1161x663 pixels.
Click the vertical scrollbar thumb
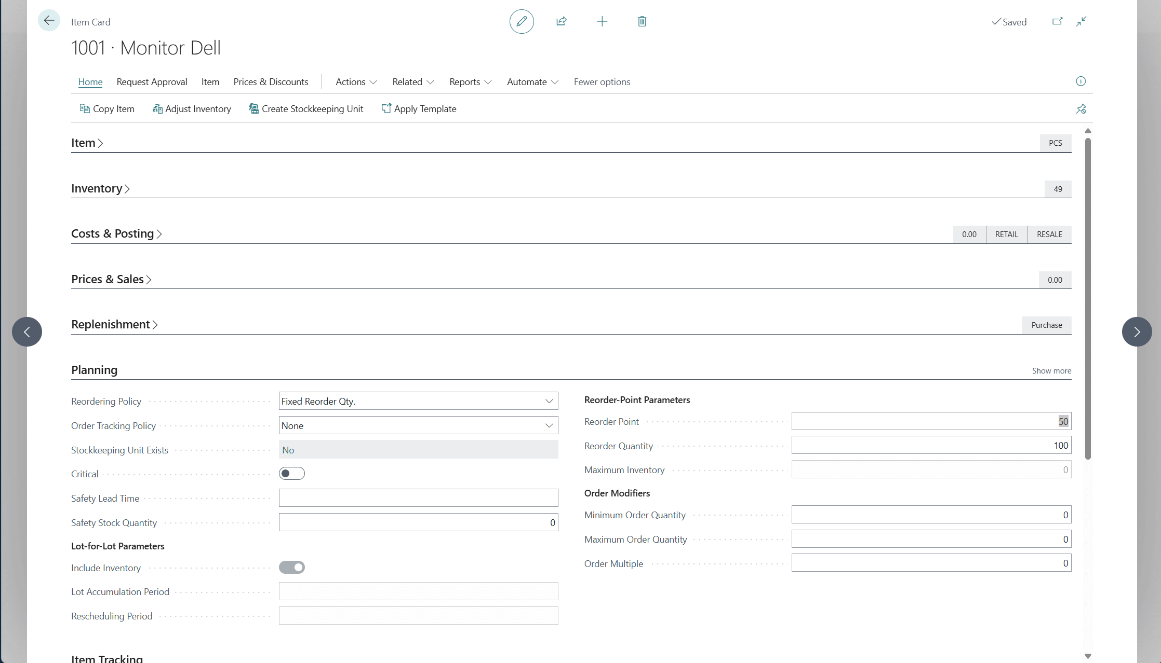click(x=1088, y=298)
